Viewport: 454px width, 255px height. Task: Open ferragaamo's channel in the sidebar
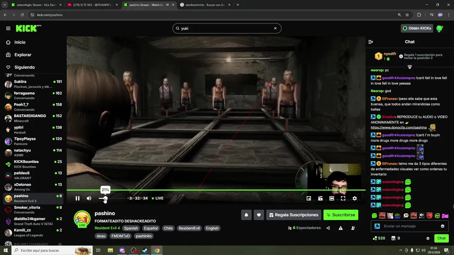(33, 96)
